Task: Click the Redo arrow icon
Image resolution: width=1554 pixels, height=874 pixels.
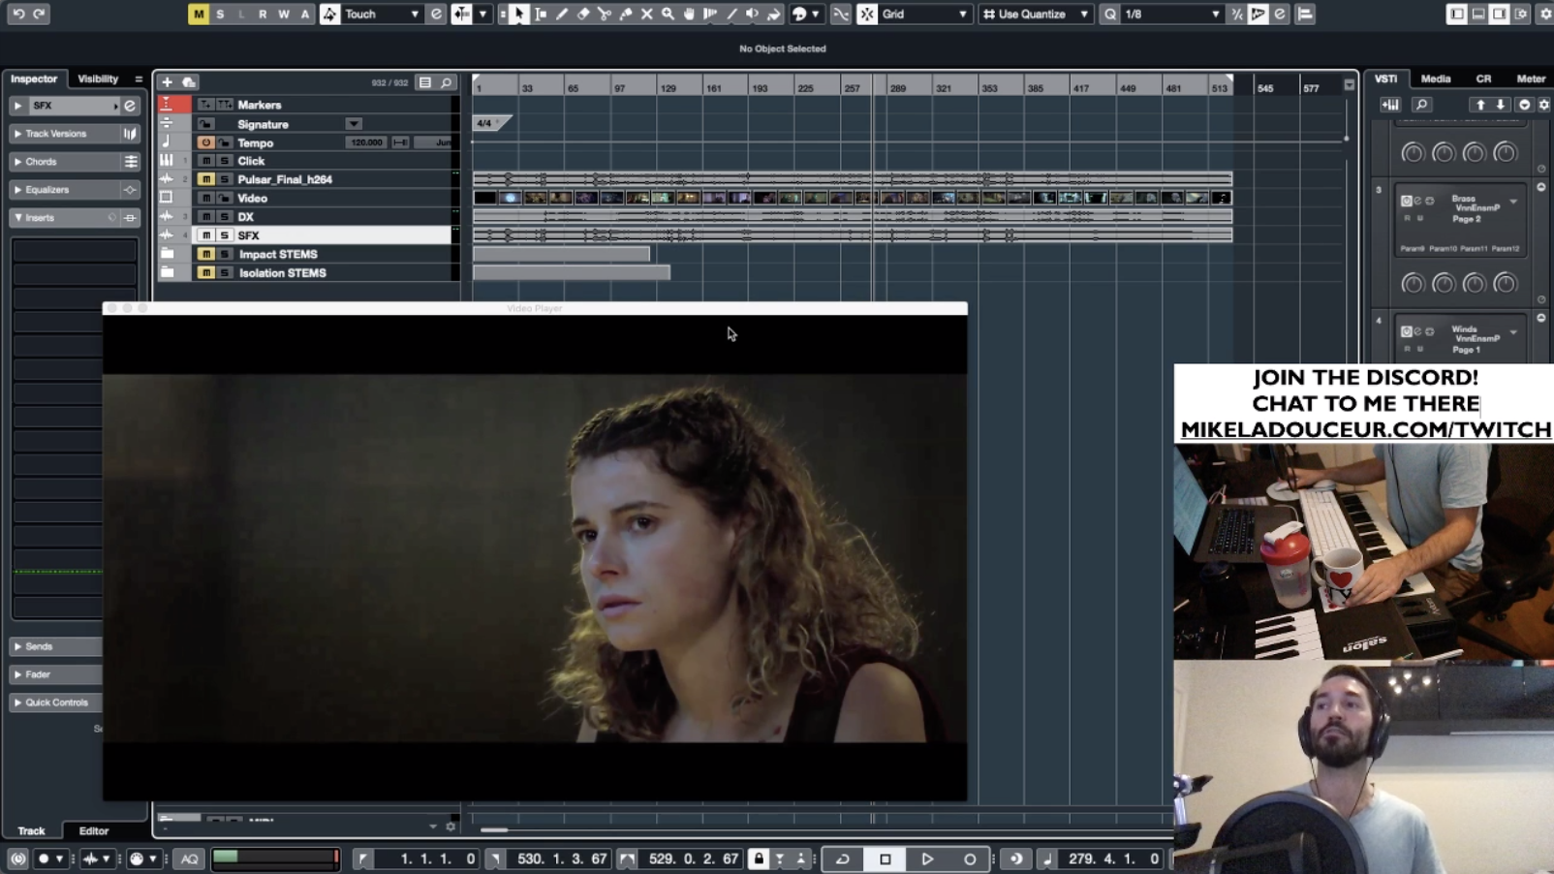Action: [x=40, y=14]
